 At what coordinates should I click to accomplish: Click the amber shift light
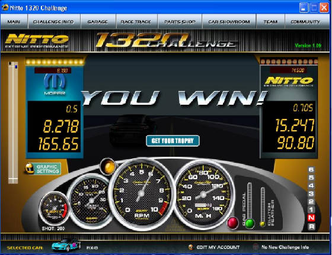(x=108, y=166)
